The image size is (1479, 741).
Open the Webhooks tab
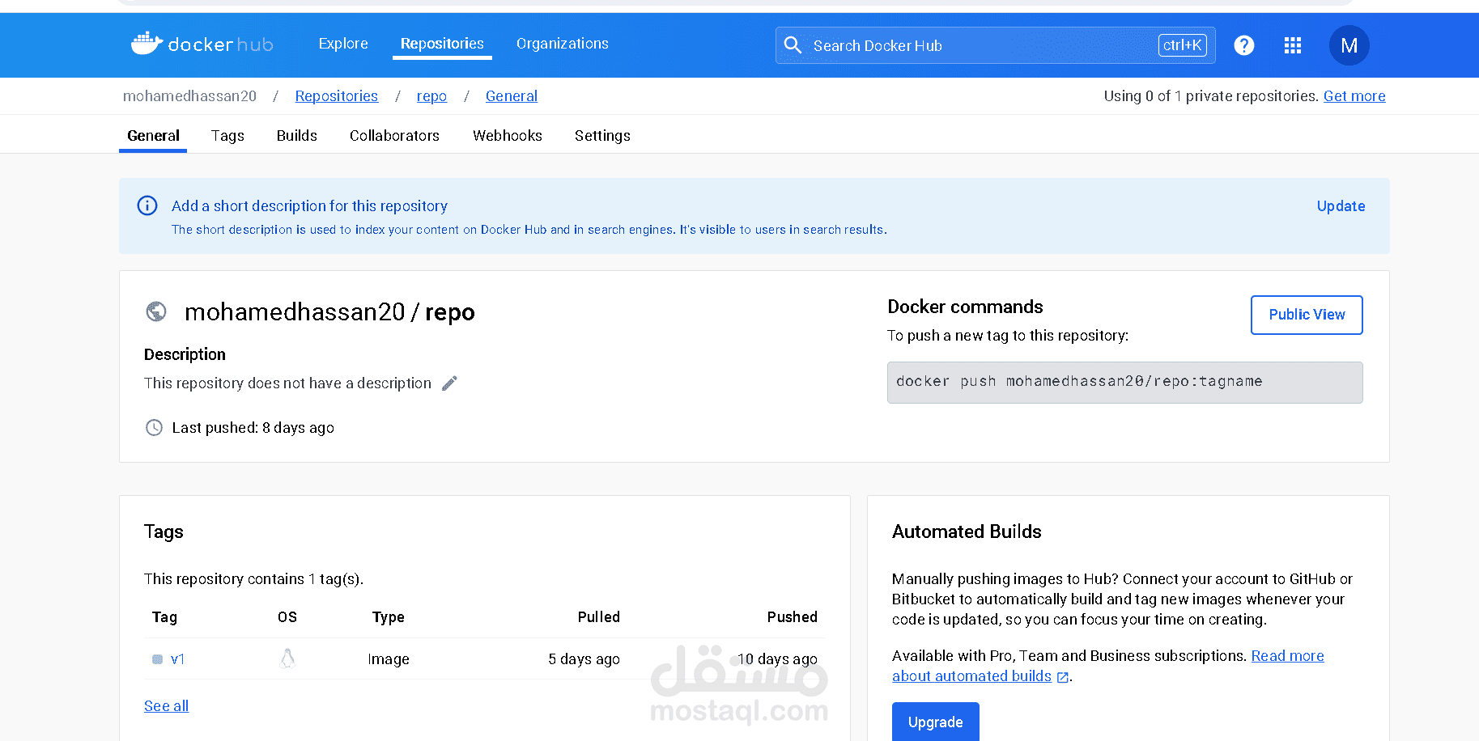tap(508, 136)
